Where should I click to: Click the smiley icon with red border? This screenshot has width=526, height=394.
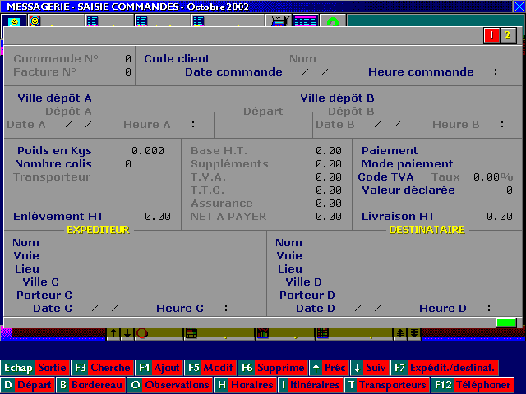[x=35, y=21]
